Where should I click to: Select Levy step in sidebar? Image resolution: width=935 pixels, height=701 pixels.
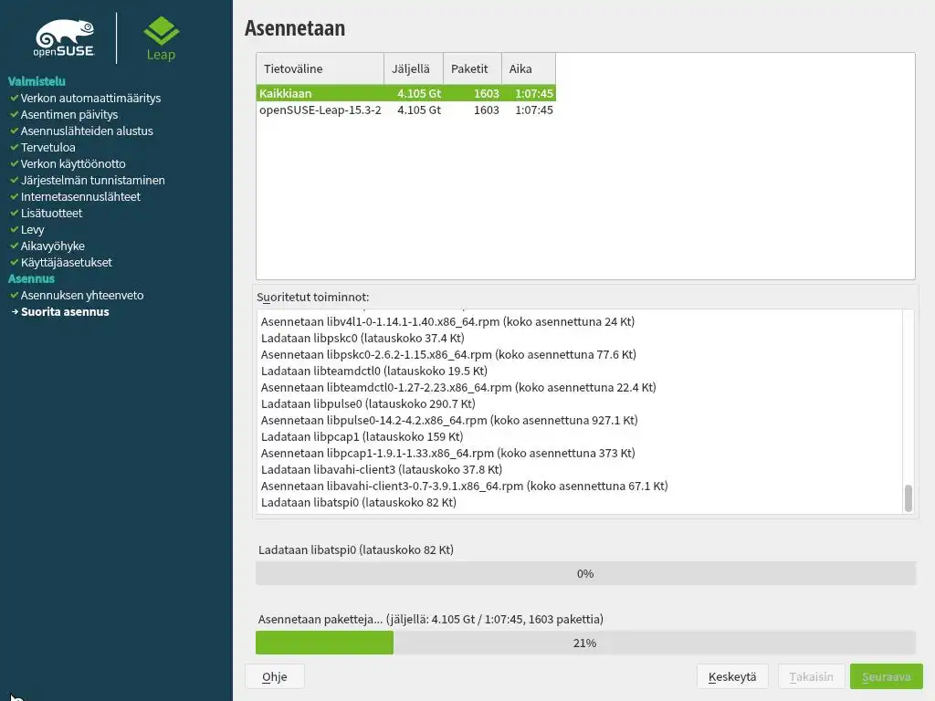(33, 229)
